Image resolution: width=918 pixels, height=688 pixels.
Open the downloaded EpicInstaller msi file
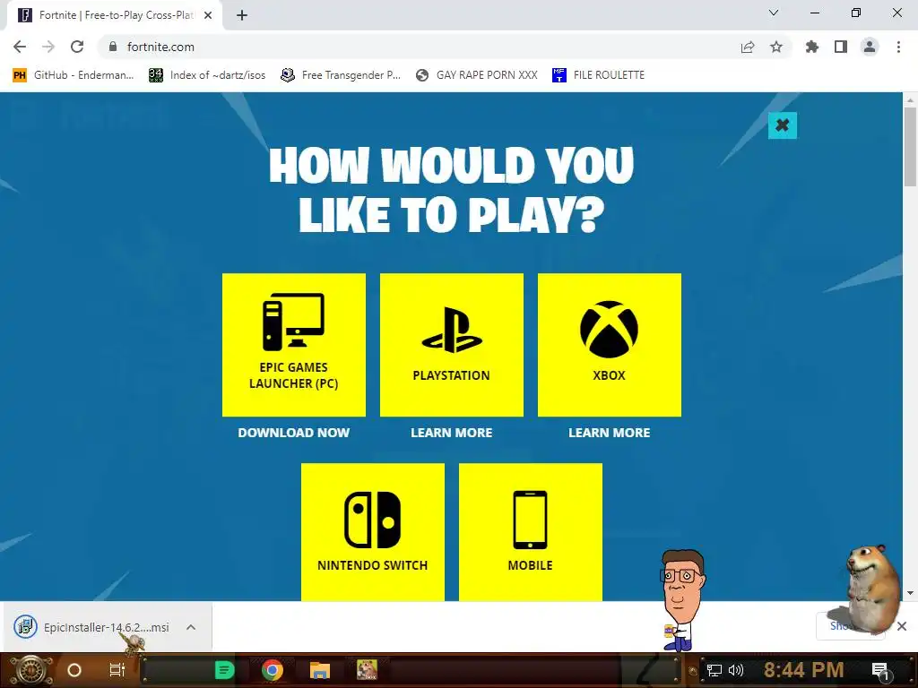92,627
